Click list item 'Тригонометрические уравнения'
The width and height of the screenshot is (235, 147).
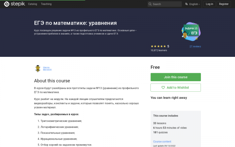pos(61,121)
